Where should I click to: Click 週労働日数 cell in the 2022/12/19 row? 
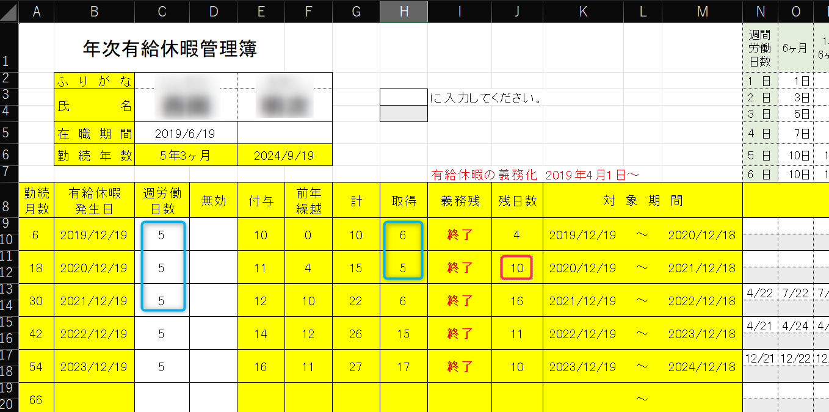click(x=162, y=334)
